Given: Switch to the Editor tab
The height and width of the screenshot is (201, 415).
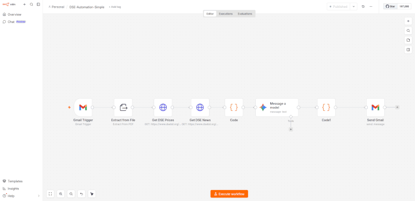Looking at the screenshot, I should click(x=210, y=14).
